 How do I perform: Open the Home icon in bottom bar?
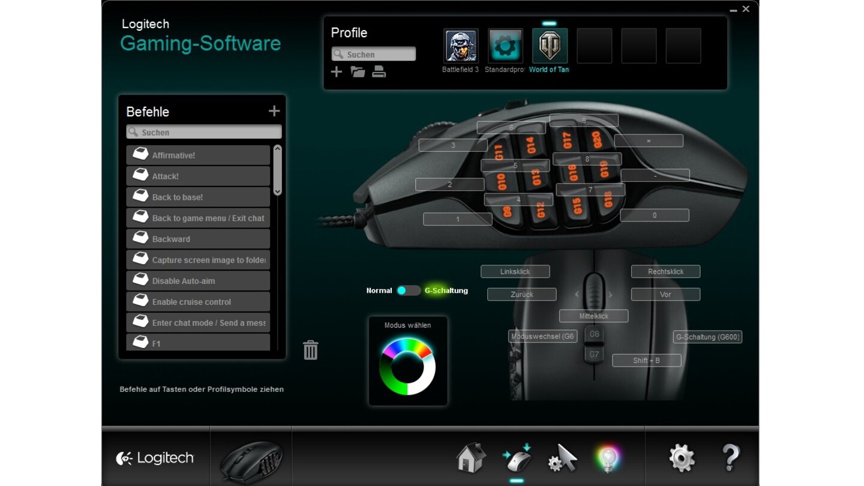(x=471, y=457)
